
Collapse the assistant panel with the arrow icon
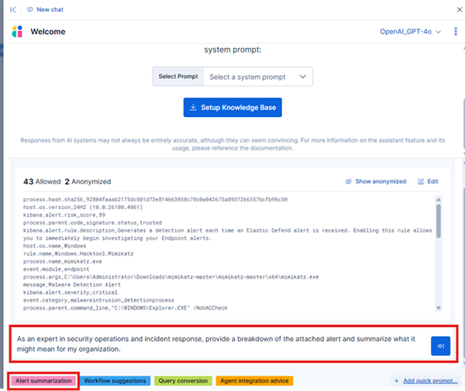coord(12,9)
